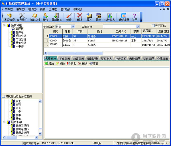Screen dimensions: 171x146
Task: Collapse 所有分组 tree node
Action: click(x=4, y=25)
